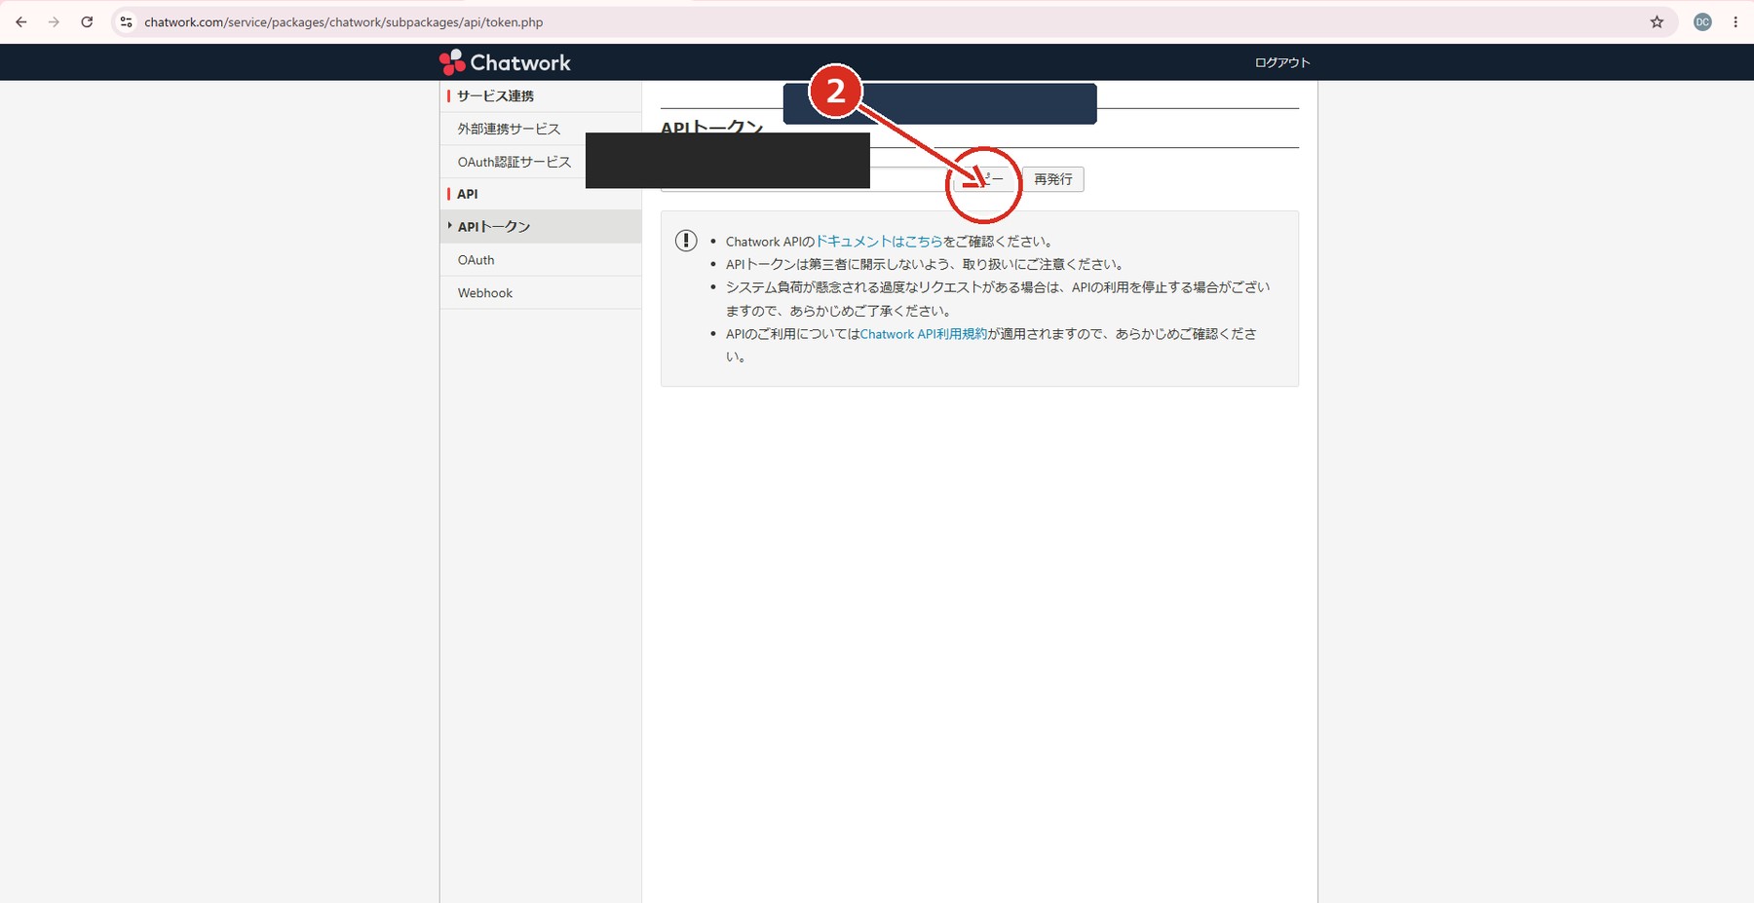Click the Chatwork logo
This screenshot has height=903, width=1754.
(x=505, y=62)
